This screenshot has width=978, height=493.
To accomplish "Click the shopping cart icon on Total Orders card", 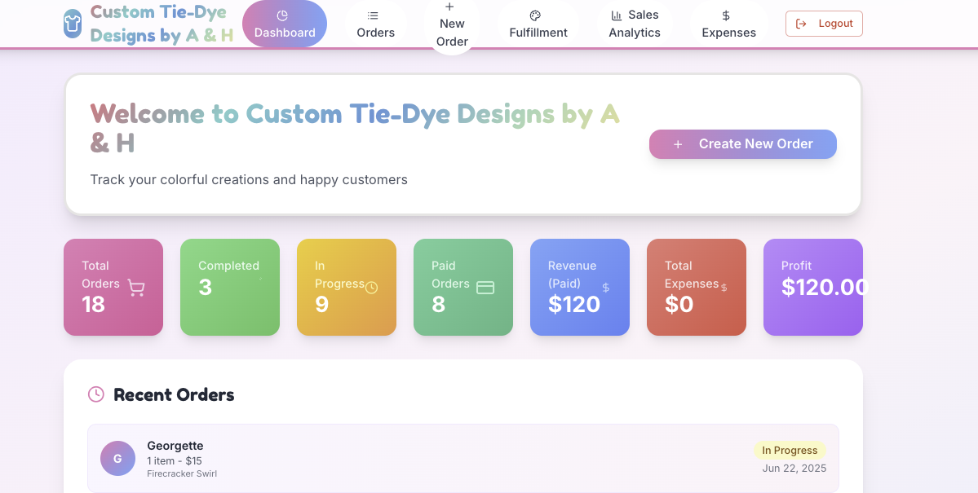I will [135, 288].
